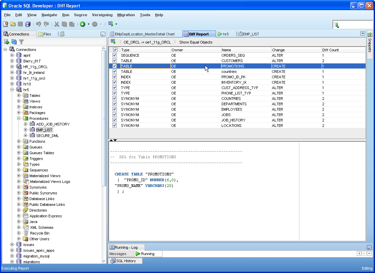Click the Filter funnel icon in Connections
This screenshot has width=375, height=273.
tap(21, 42)
